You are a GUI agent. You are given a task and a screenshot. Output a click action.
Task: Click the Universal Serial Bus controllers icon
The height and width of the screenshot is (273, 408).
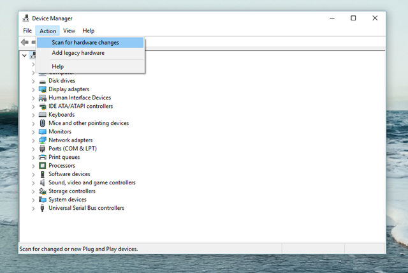coord(43,208)
